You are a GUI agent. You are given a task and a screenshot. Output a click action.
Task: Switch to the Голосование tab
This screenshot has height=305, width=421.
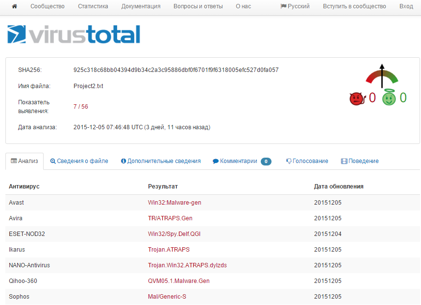[x=307, y=161]
